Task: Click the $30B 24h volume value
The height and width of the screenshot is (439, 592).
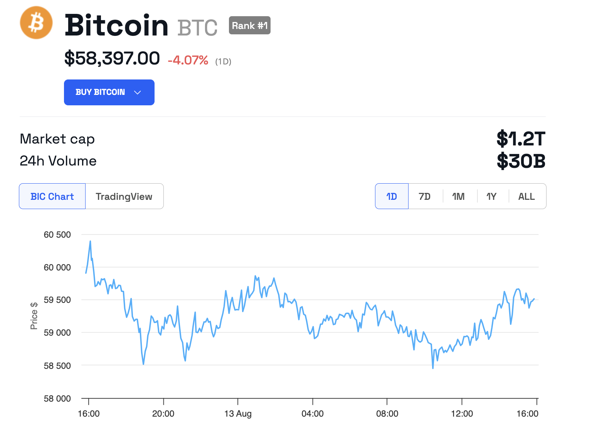Action: [521, 161]
